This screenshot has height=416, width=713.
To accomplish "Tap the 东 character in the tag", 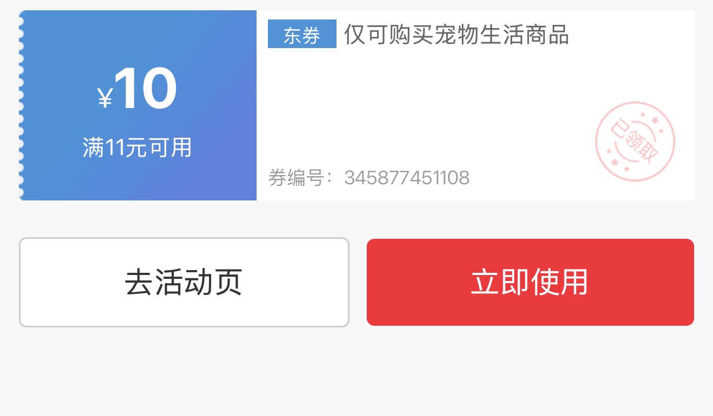I will coord(292,35).
